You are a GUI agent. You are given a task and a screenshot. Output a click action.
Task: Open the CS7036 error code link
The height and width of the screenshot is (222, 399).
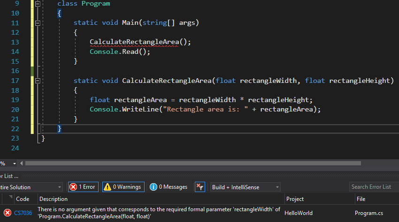[23, 213]
